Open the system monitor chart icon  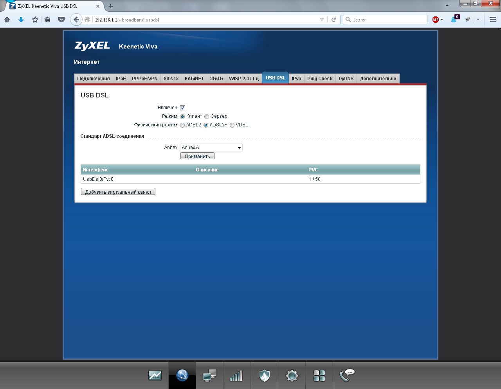coord(155,376)
